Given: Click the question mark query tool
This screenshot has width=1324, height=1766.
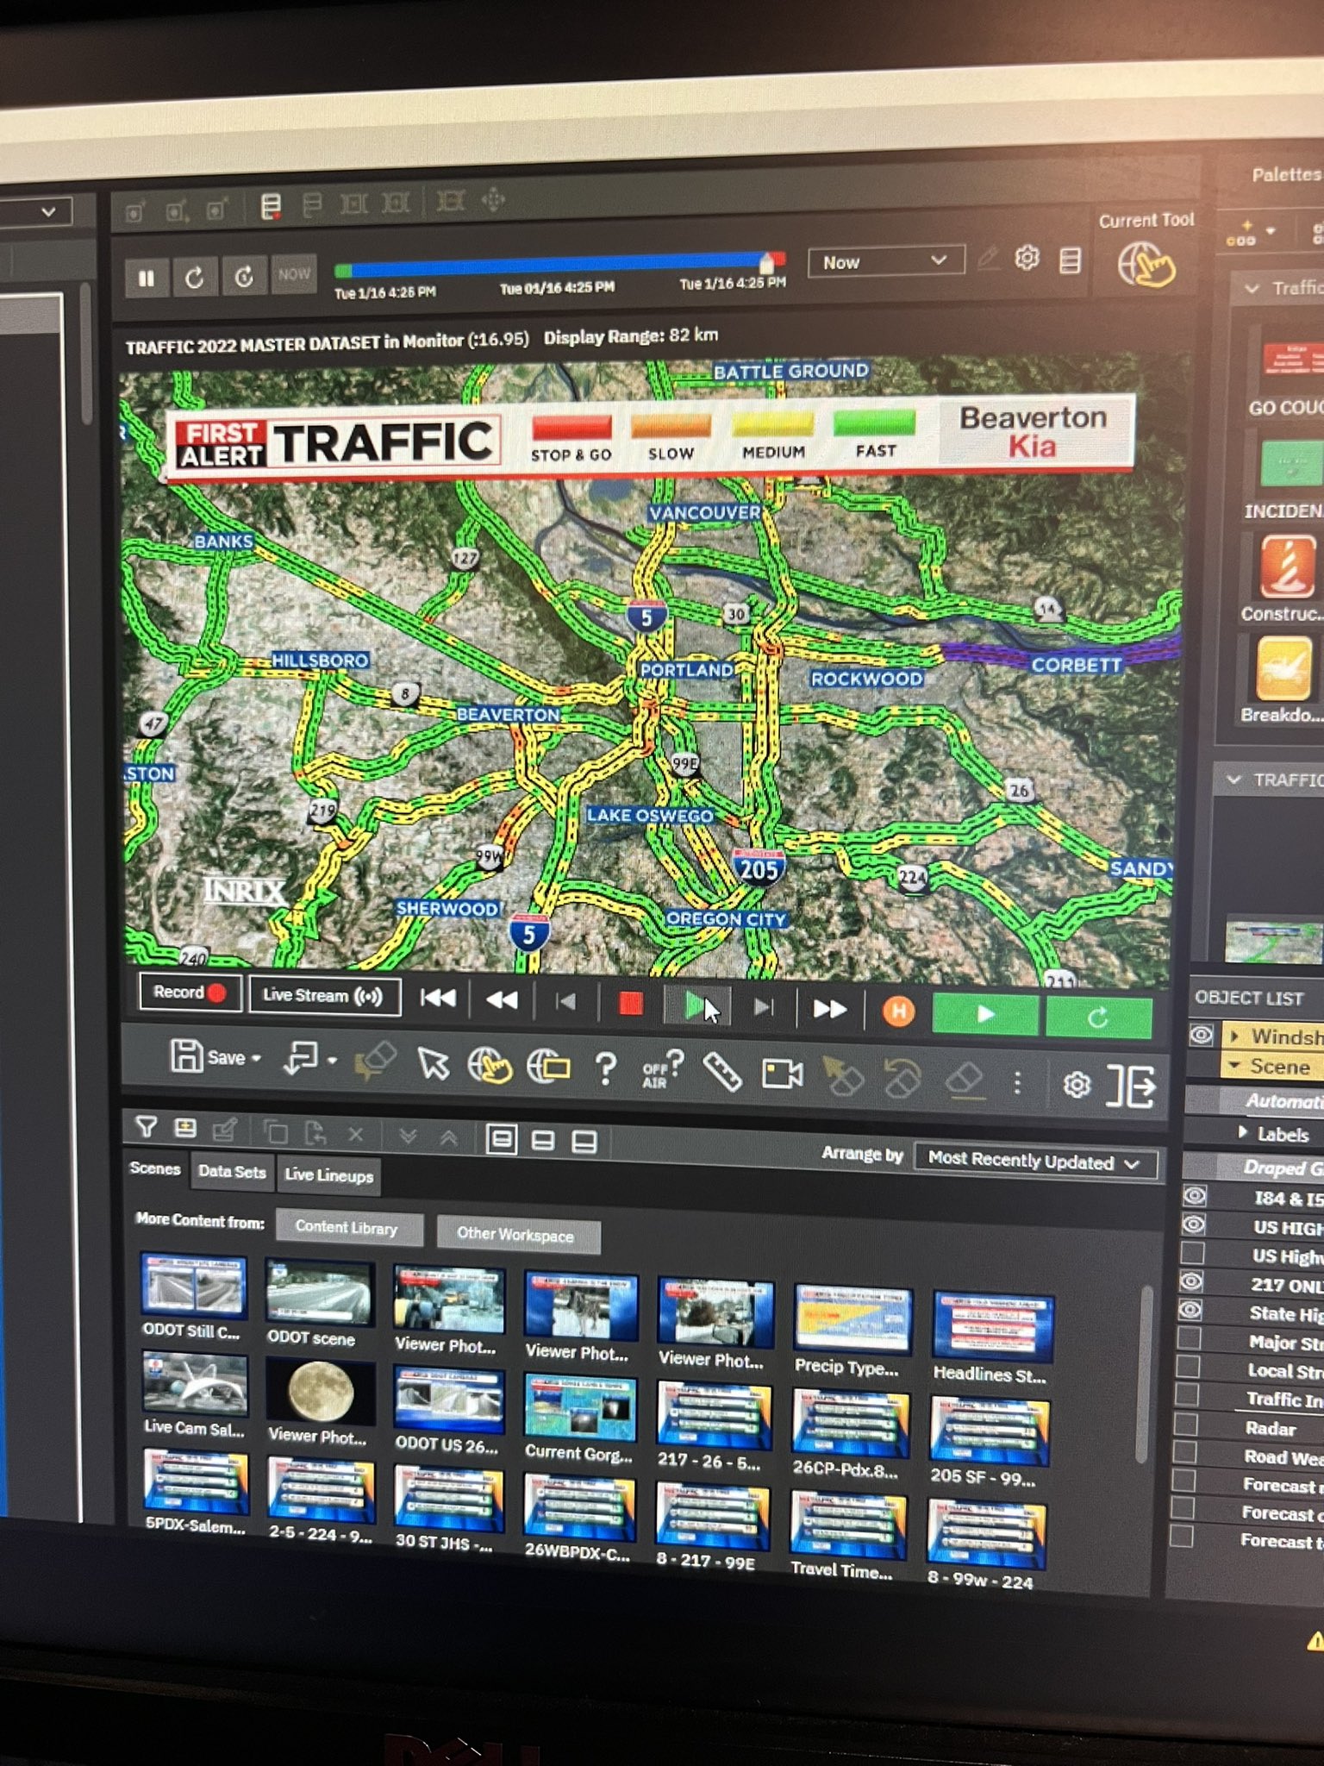Looking at the screenshot, I should coord(606,1068).
